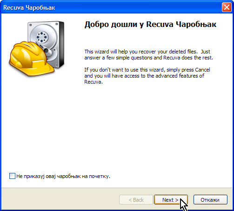
Task: Click the Откажи cancel button
Action: [210, 200]
